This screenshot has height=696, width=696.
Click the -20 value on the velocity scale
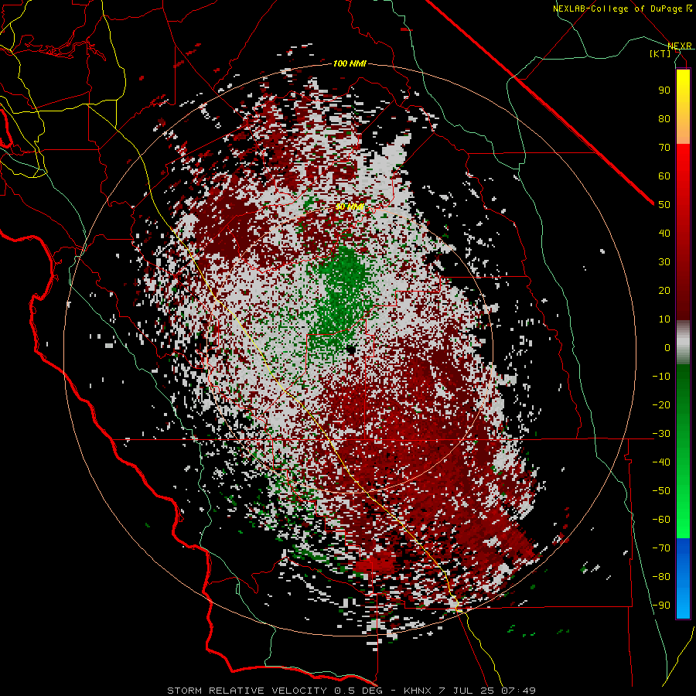tap(661, 405)
